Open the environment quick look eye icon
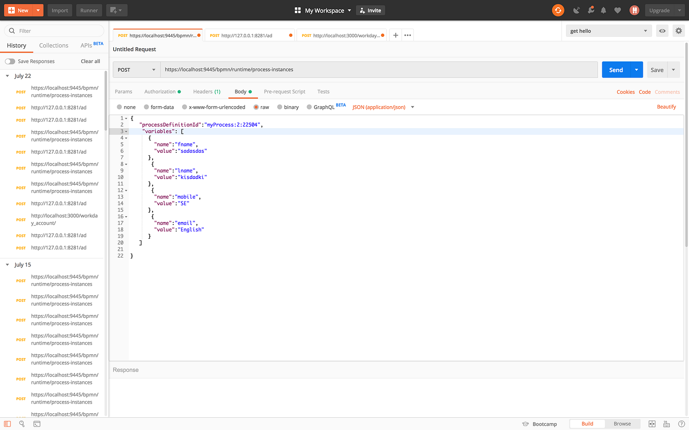 (x=662, y=30)
